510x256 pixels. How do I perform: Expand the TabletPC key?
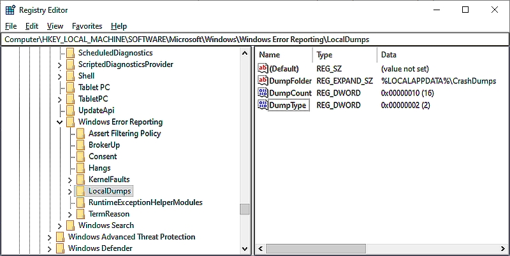(x=59, y=100)
